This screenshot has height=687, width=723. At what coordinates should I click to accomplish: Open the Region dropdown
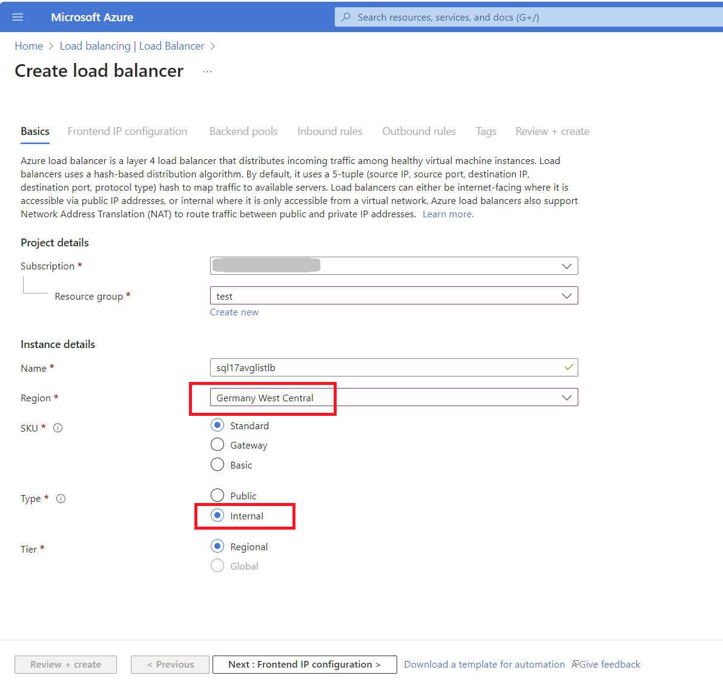(x=394, y=398)
